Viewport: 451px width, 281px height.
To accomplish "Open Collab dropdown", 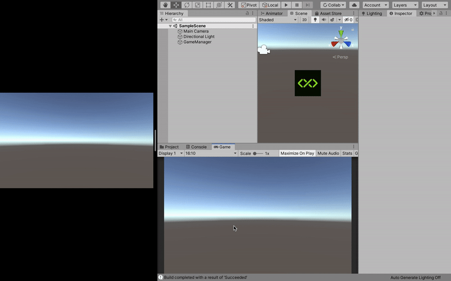I will [333, 5].
